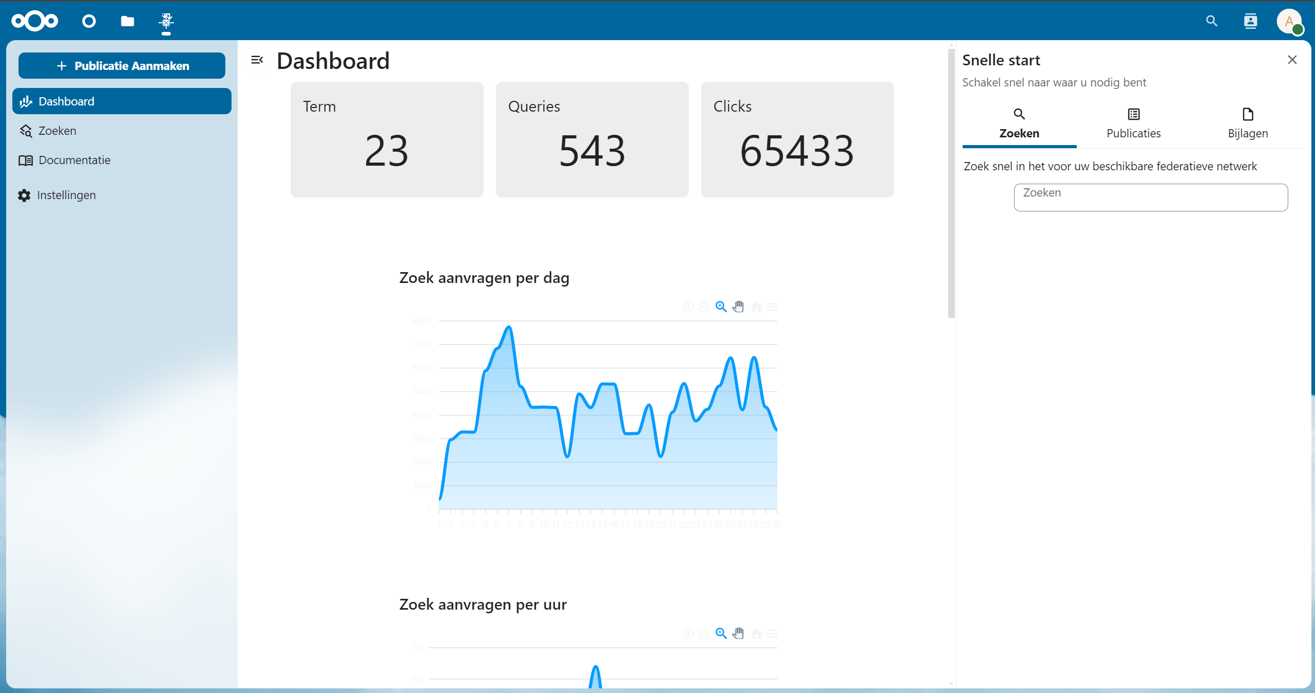Switch to the Bijlagen tab
This screenshot has width=1315, height=693.
(x=1248, y=124)
